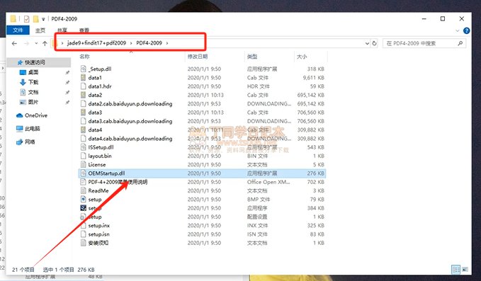Screen dimensions: 481x281
Task: Open the address bar history dropdown
Action: point(367,43)
